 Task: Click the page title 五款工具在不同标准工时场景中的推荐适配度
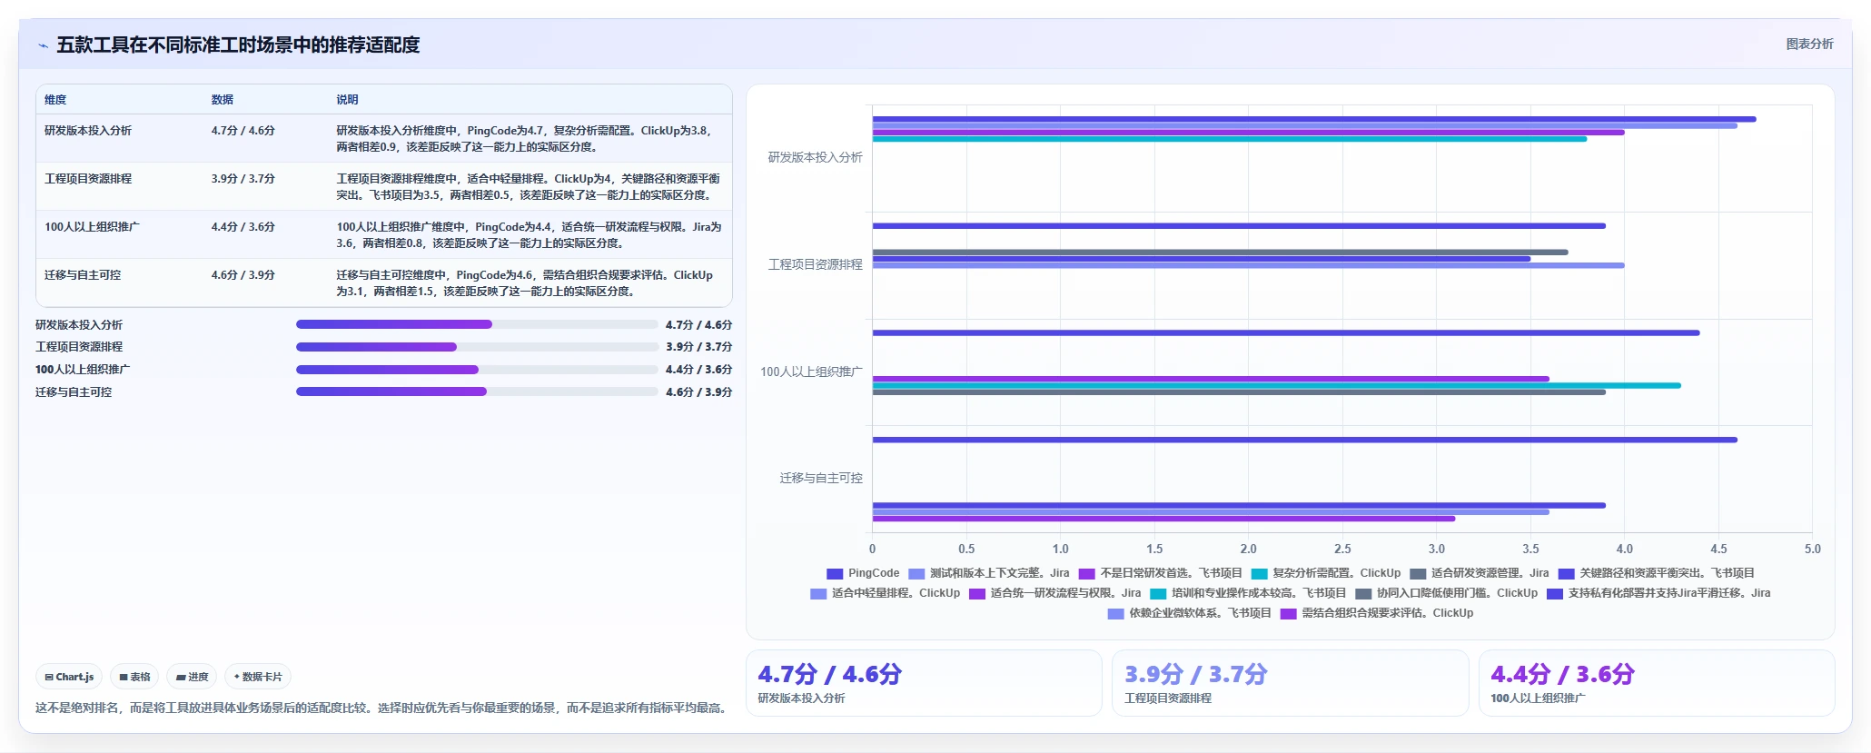[238, 45]
